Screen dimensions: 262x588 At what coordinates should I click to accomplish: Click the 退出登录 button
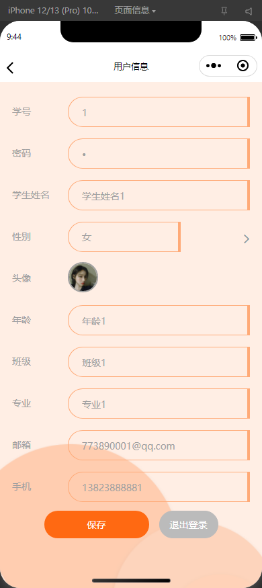tap(189, 525)
